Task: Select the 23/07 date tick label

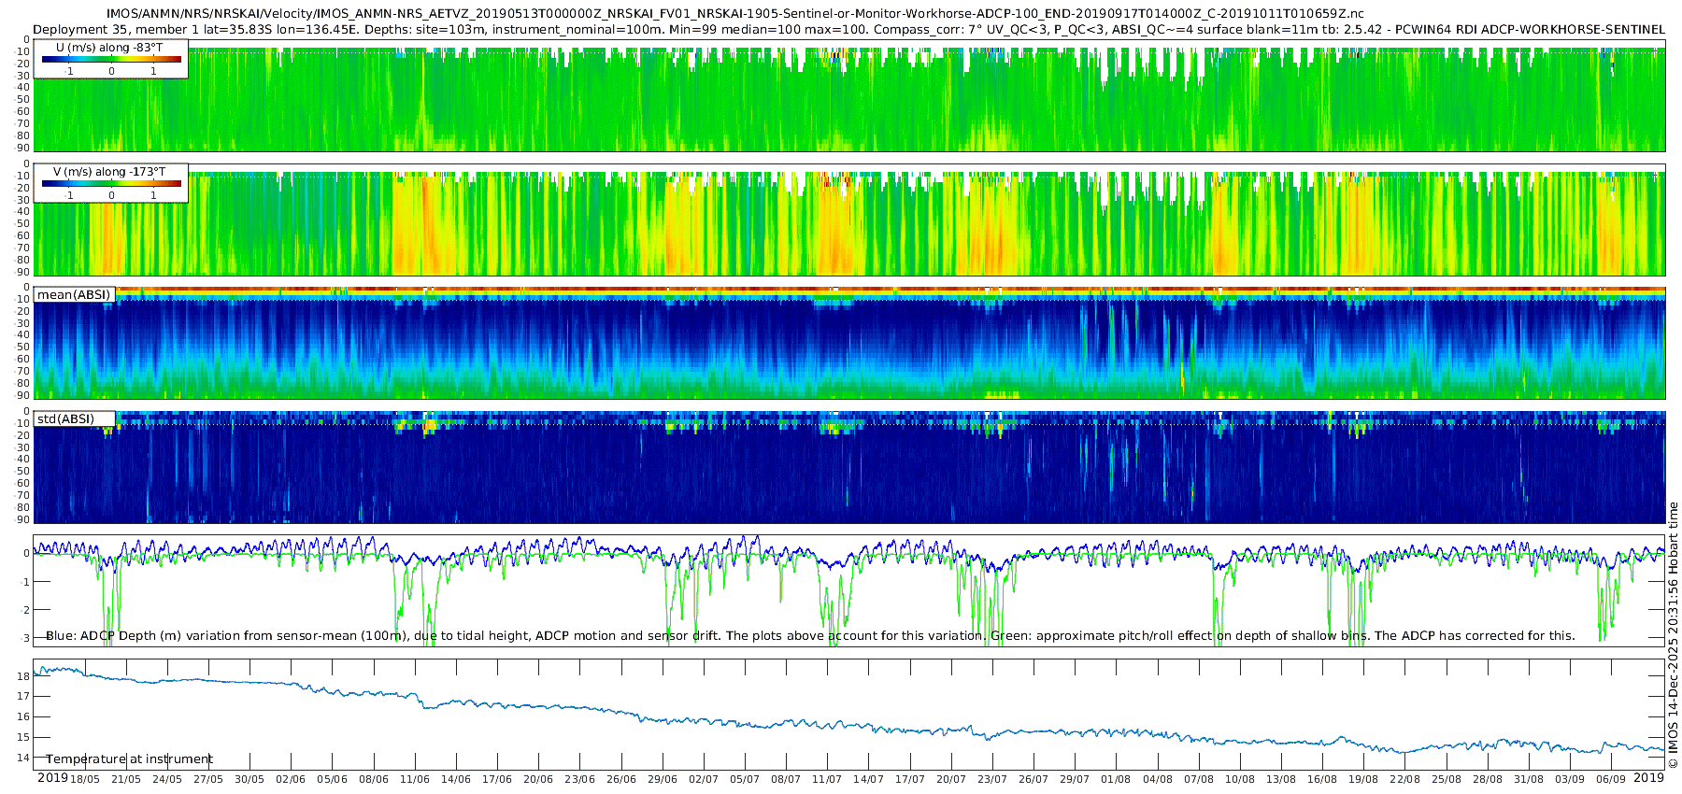Action: coord(992,779)
